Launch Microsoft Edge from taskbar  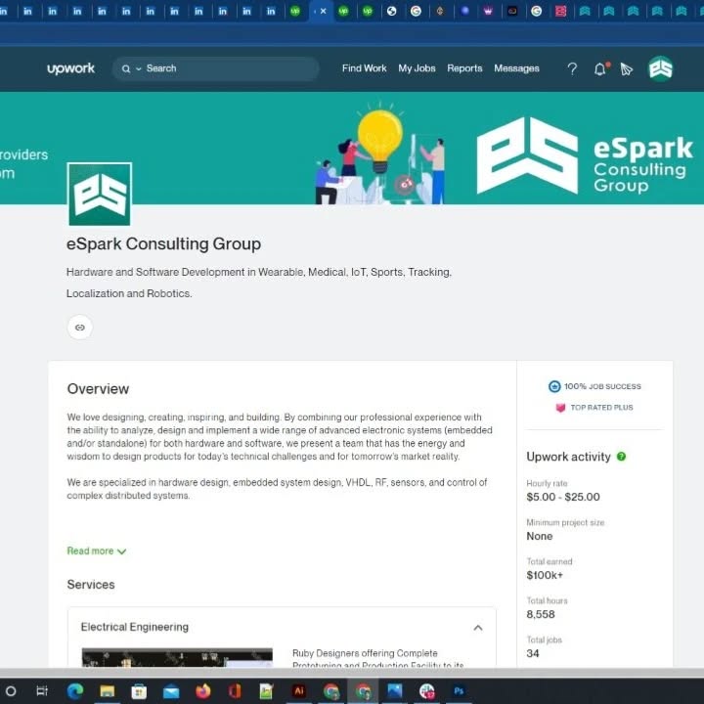(x=75, y=691)
